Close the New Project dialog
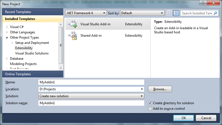Viewport: 222px width, 125px height. point(213,3)
